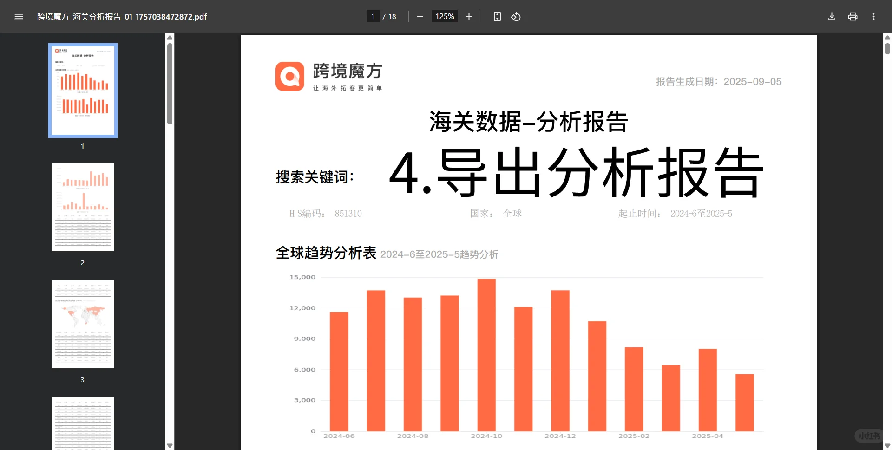Download the PDF file

[832, 16]
